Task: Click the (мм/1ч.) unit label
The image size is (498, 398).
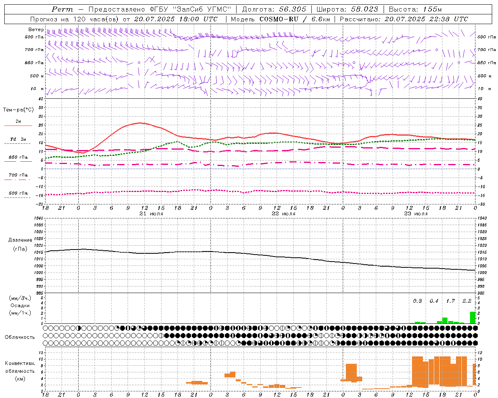Action: pos(20,313)
